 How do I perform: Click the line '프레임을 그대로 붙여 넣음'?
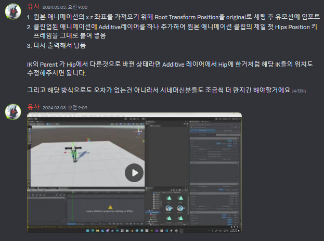[70, 35]
